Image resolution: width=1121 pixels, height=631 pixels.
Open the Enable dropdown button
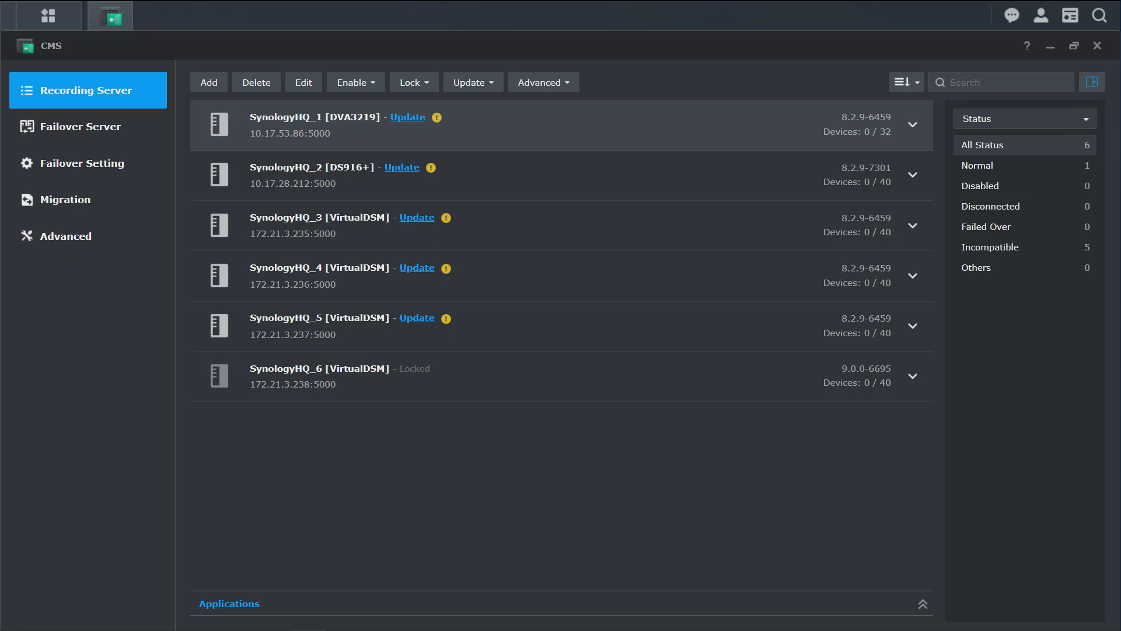click(355, 82)
